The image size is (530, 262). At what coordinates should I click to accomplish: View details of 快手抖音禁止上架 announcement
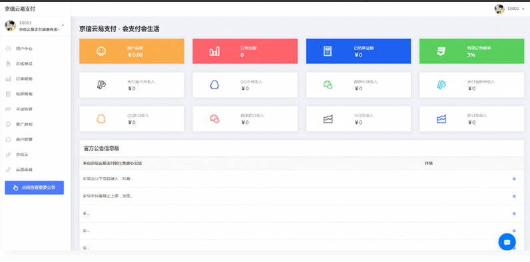514,196
